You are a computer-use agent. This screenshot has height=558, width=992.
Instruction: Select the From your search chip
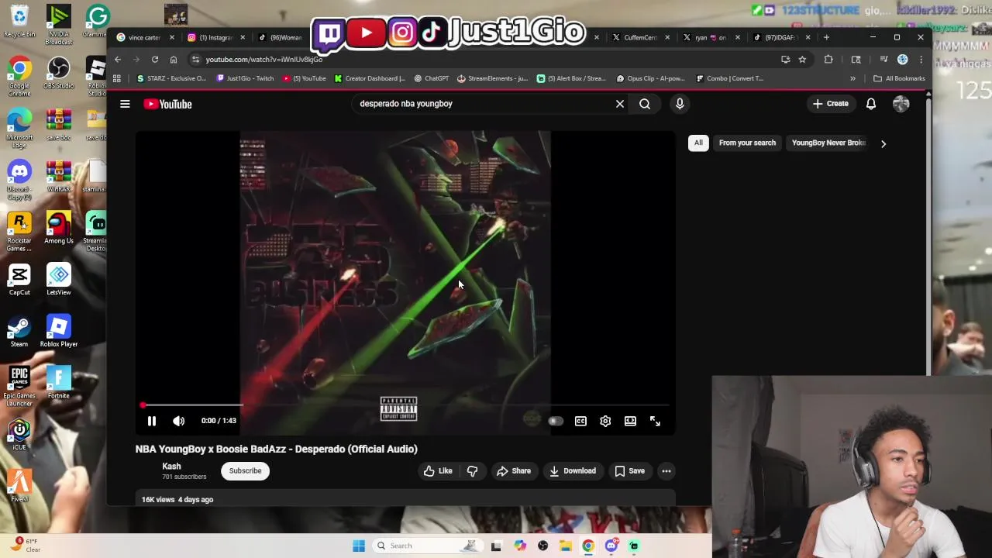pos(747,143)
